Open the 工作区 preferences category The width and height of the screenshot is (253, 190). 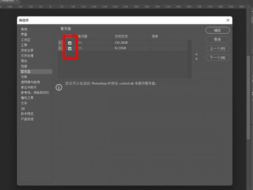click(x=26, y=40)
